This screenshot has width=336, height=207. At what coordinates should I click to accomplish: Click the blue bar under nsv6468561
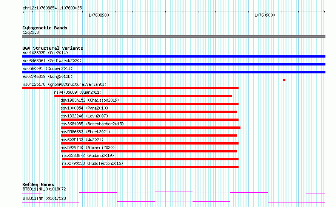click(x=174, y=64)
